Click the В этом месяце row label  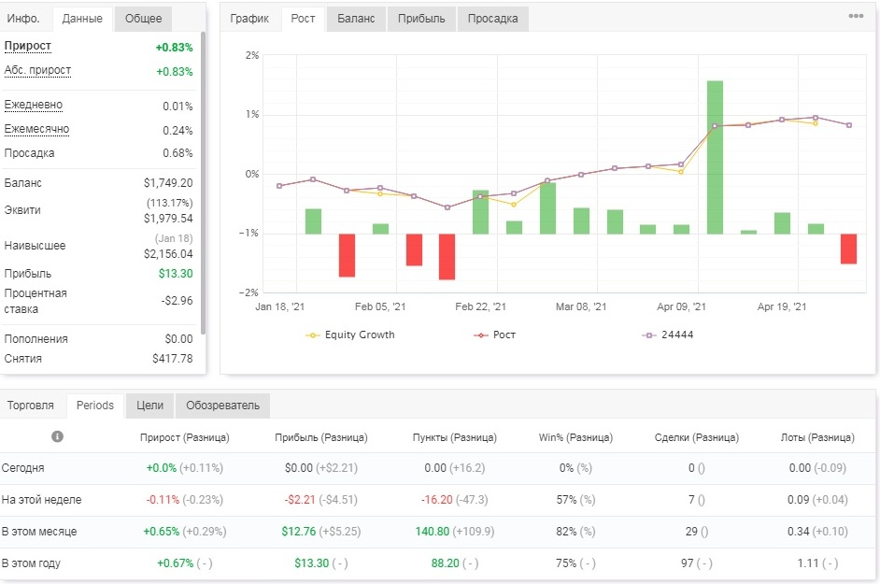point(39,532)
